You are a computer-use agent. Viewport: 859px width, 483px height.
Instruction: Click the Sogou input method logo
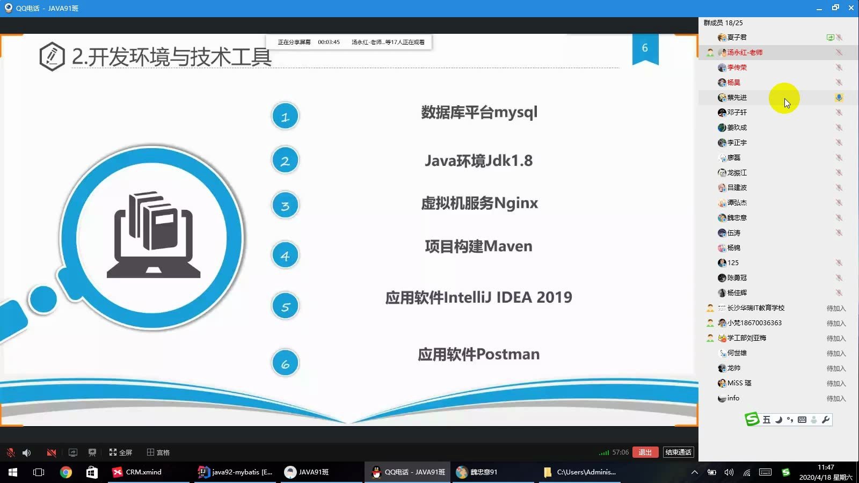pos(752,419)
